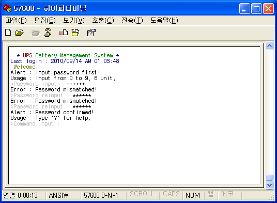Click the window resize grip corner

(271, 198)
